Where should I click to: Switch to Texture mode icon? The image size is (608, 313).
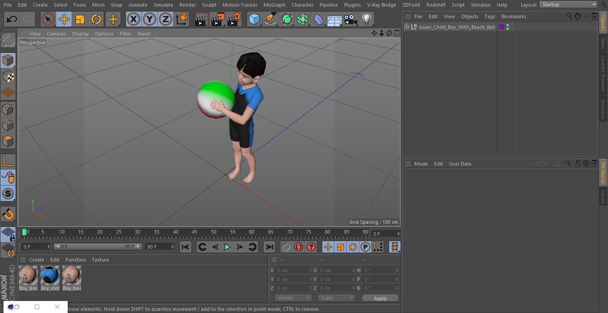point(8,76)
